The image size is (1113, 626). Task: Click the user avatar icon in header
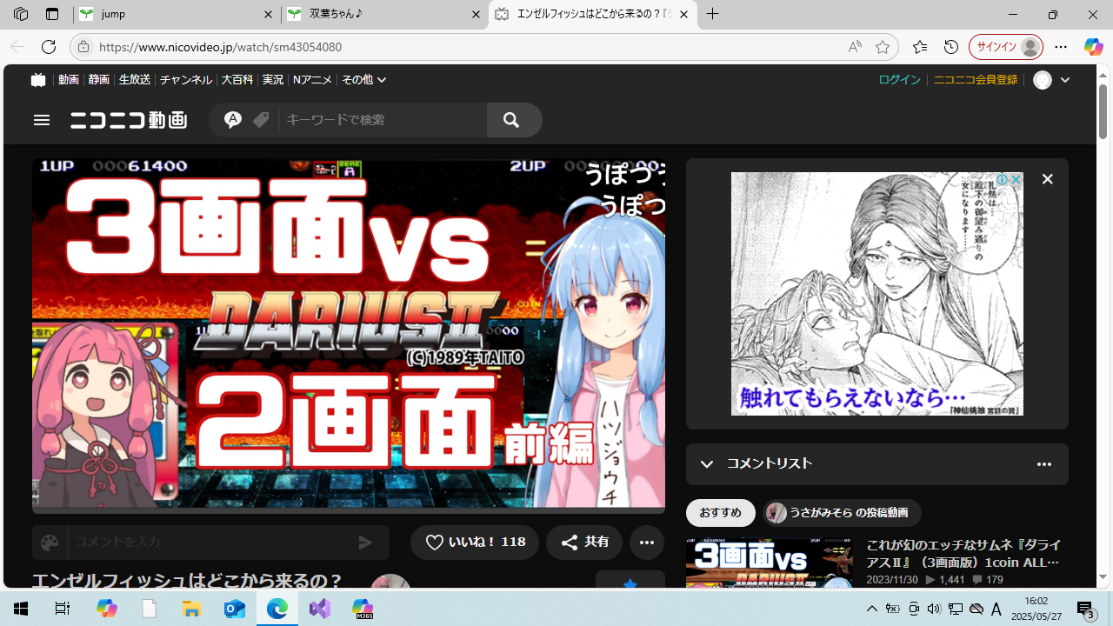tap(1043, 80)
